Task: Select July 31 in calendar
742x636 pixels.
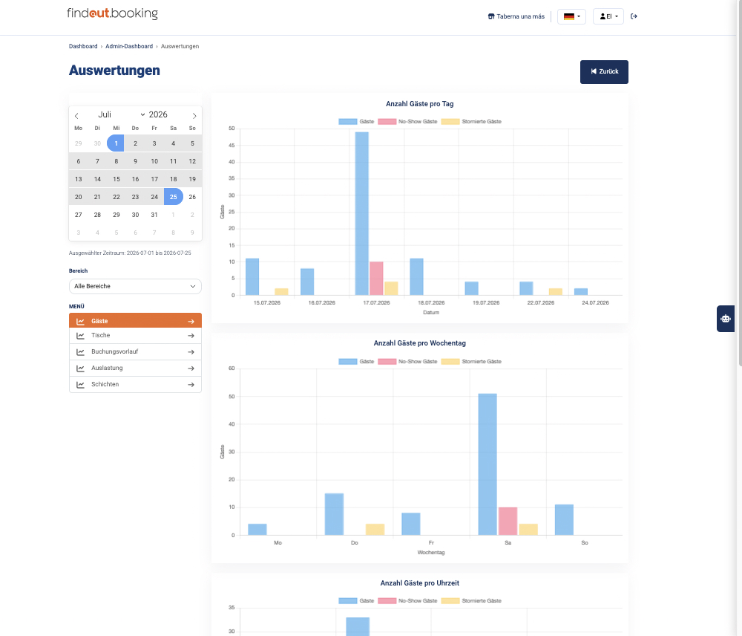Action: click(x=154, y=215)
